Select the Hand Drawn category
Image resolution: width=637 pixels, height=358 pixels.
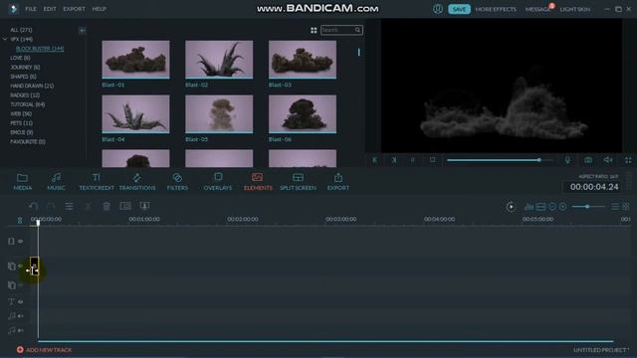tap(32, 86)
